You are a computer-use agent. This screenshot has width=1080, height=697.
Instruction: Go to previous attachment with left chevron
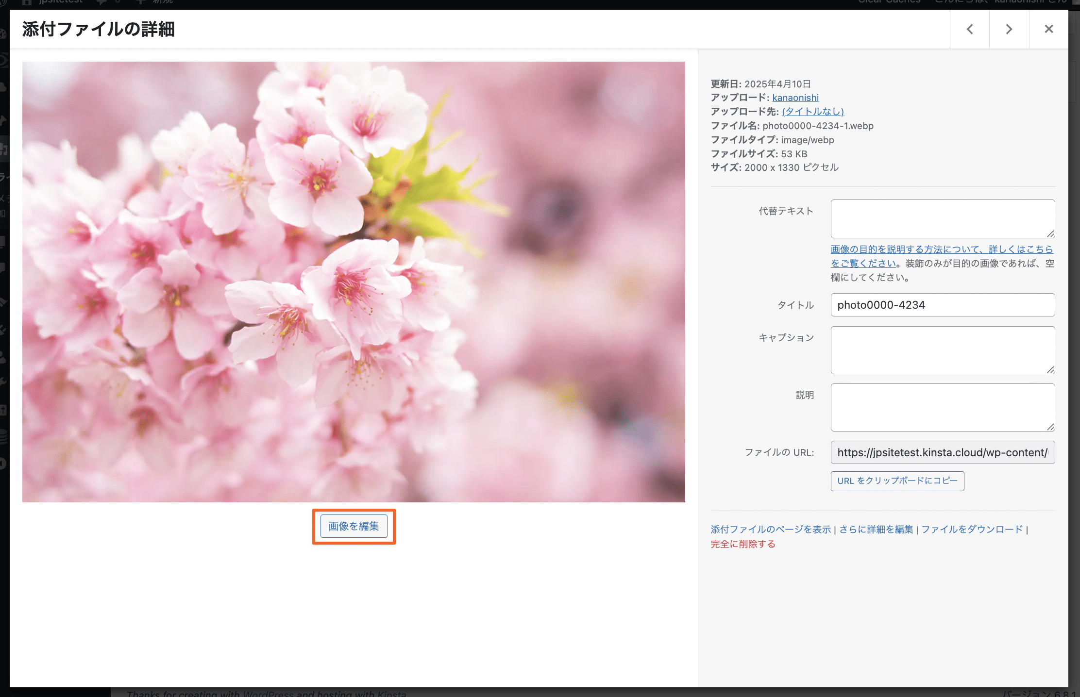[x=970, y=29]
